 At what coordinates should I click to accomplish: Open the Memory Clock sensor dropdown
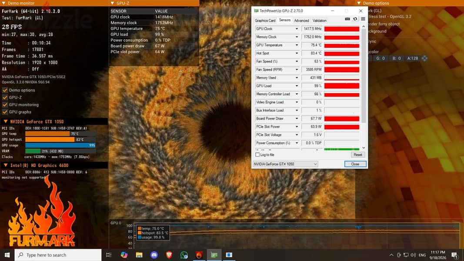coord(297,37)
